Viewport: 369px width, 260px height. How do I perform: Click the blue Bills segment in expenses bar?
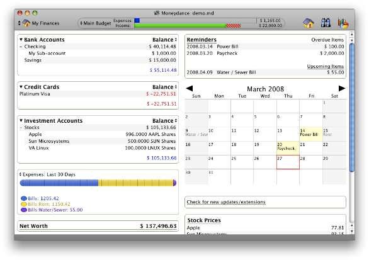pos(59,183)
